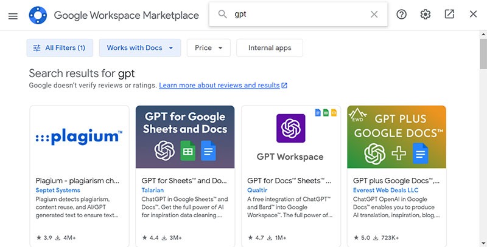Click the EWD mountain logo
The width and height of the screenshot is (487, 247).
click(357, 115)
